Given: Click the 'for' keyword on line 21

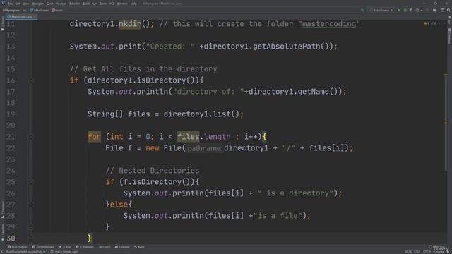Looking at the screenshot, I should (x=94, y=137).
